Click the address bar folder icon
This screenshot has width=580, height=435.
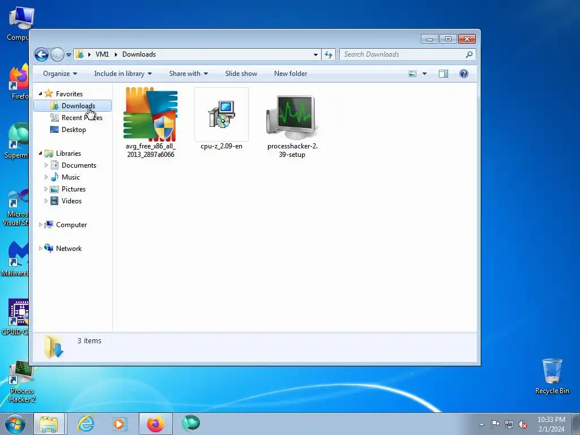coord(79,54)
